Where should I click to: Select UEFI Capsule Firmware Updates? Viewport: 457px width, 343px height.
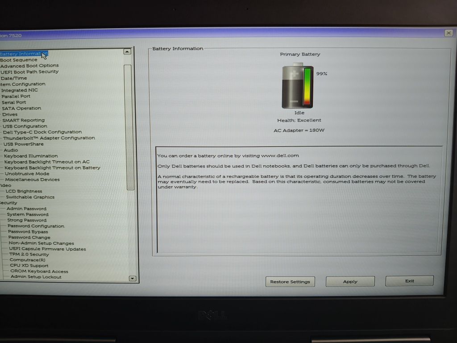tap(47, 249)
